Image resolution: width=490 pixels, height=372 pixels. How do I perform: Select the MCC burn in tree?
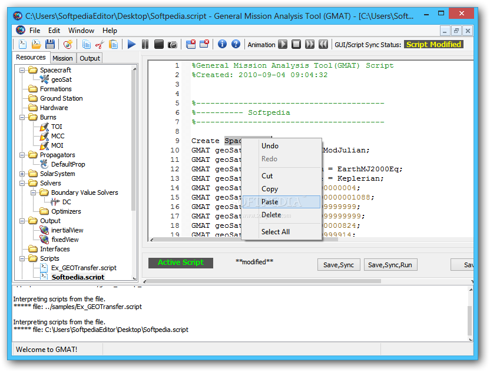pyautogui.click(x=58, y=136)
